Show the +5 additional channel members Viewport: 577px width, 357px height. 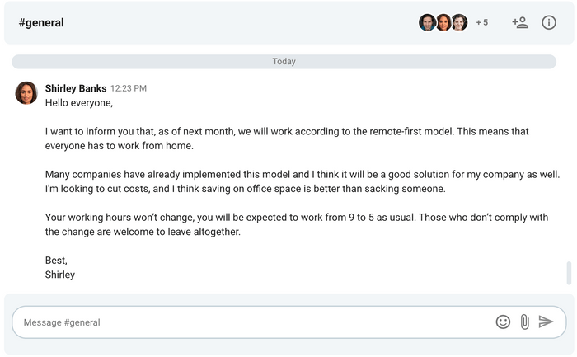coord(482,23)
